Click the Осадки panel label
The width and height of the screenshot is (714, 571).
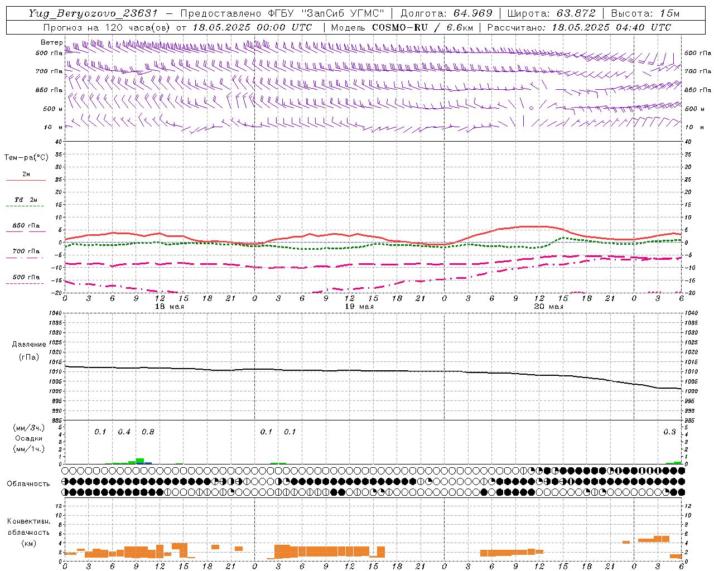point(29,438)
